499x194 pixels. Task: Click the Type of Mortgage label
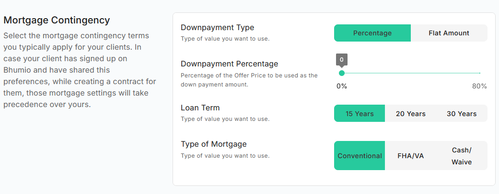pyautogui.click(x=213, y=144)
